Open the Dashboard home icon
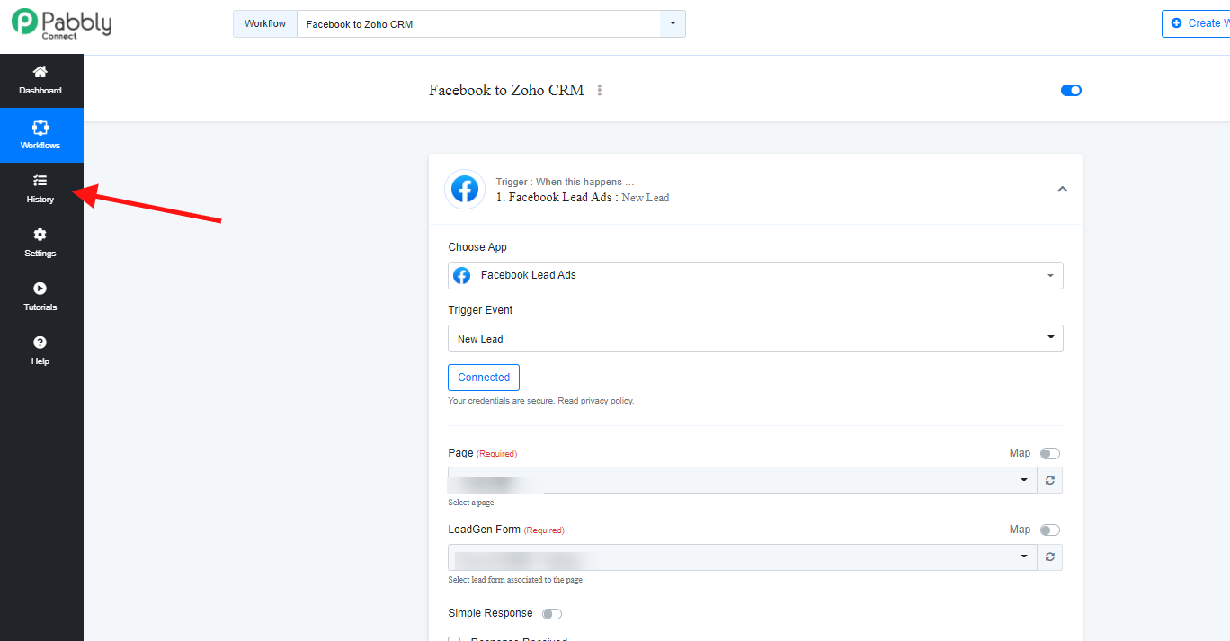This screenshot has width=1230, height=641. (x=40, y=72)
